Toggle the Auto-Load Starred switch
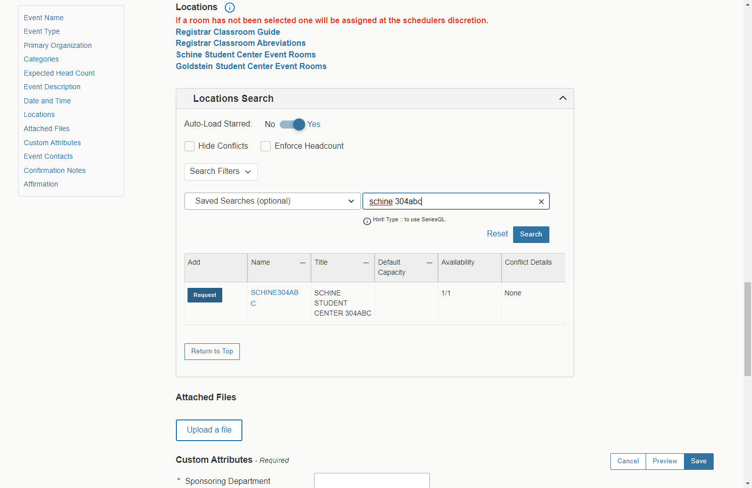752x488 pixels. pyautogui.click(x=292, y=125)
